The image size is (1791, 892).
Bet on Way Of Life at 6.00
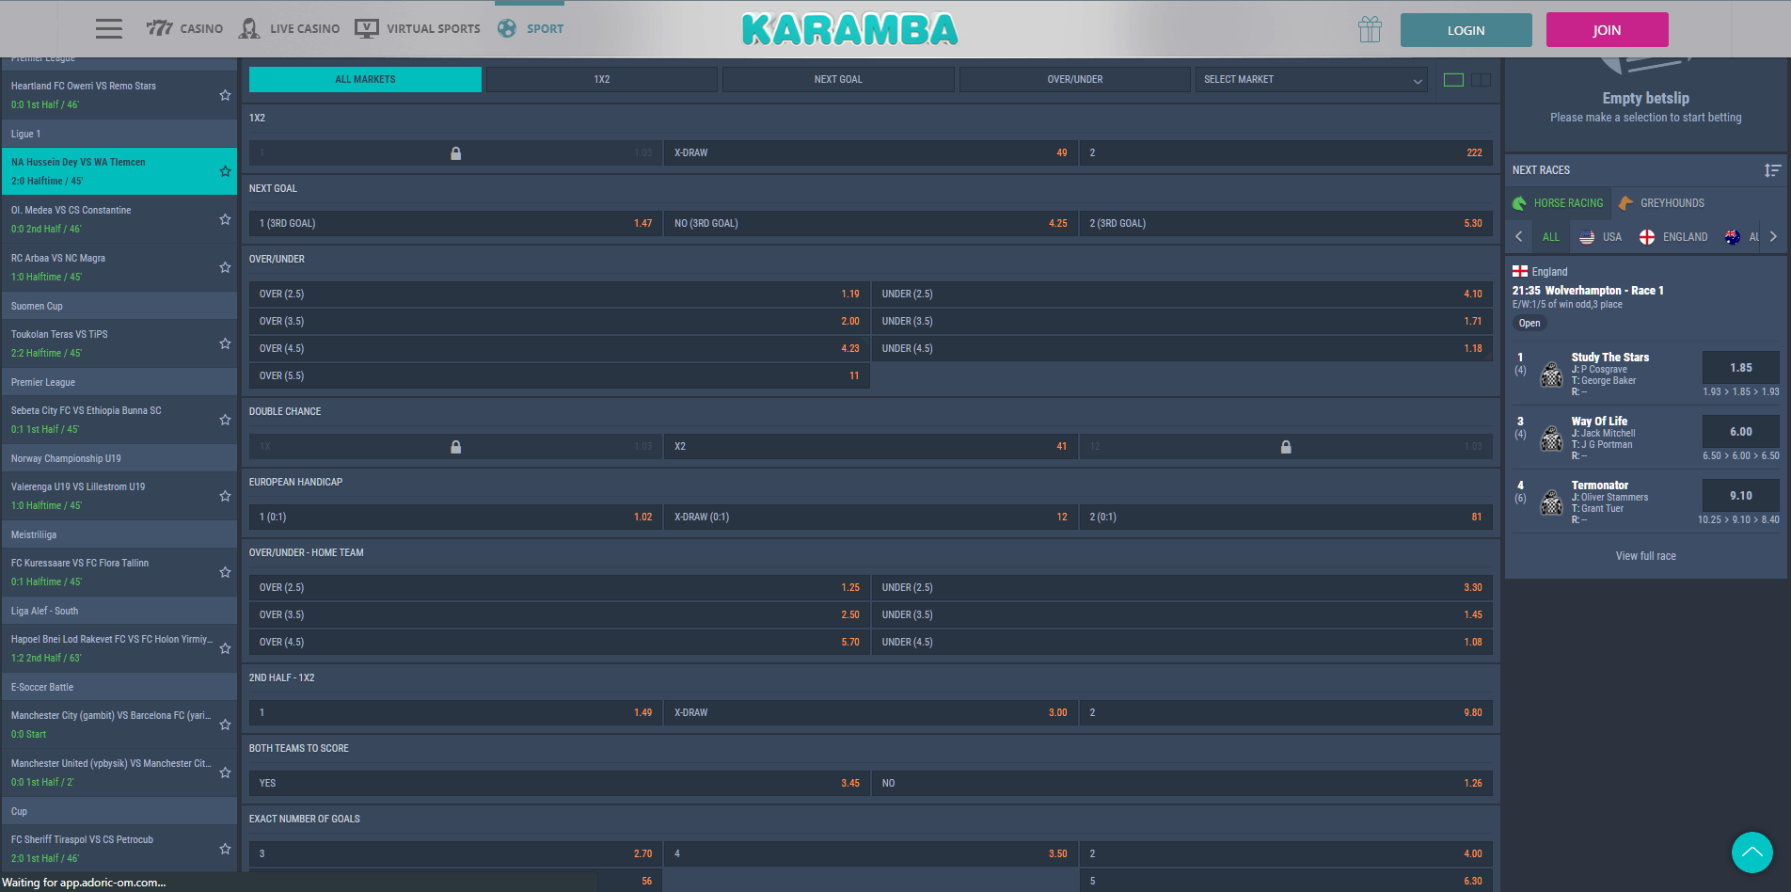[1740, 432]
